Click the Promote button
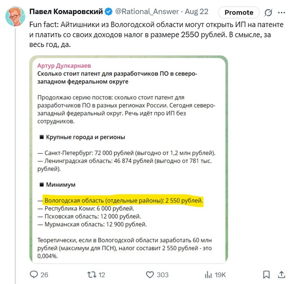 point(239,12)
